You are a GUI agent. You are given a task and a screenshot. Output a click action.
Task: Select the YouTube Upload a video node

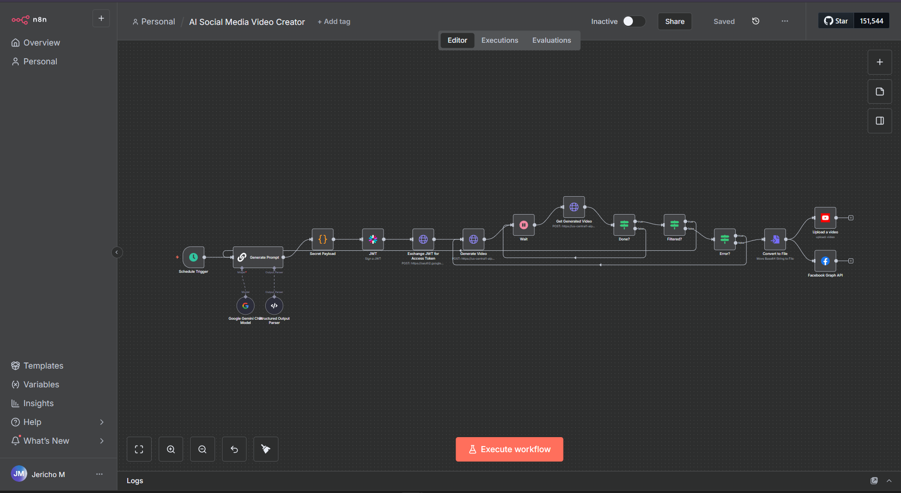click(x=825, y=218)
